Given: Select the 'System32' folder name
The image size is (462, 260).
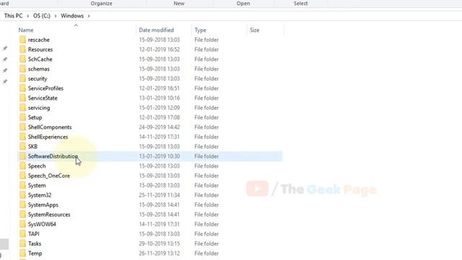Looking at the screenshot, I should pos(40,196).
